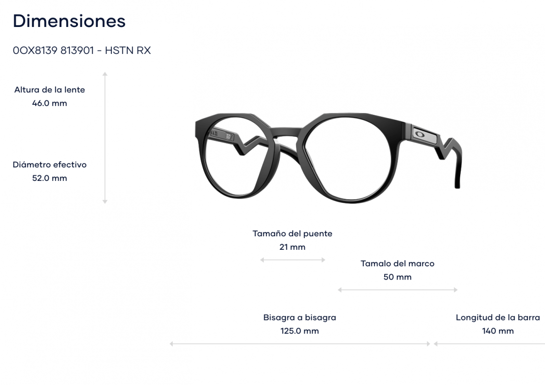Select the 21 mm bridge size value
The image size is (545, 385).
pos(292,247)
